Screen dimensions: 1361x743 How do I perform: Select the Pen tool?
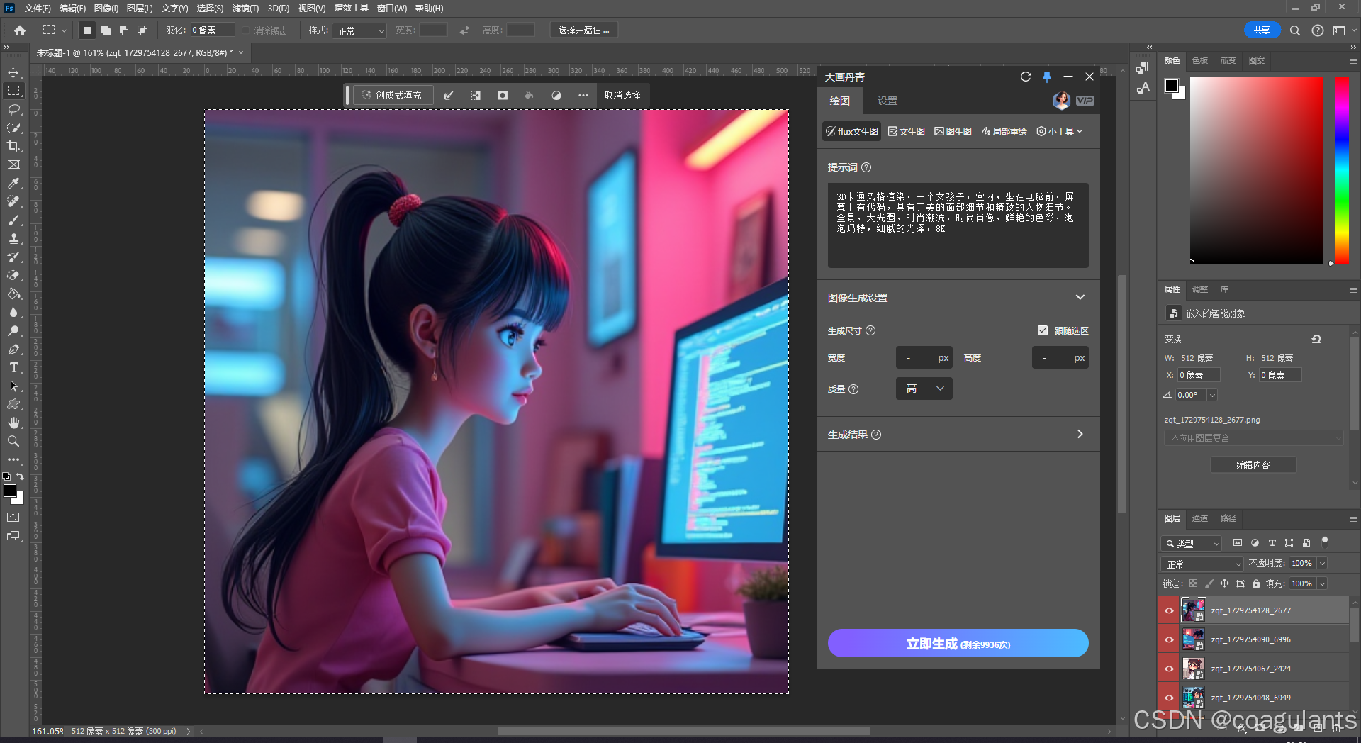click(13, 349)
